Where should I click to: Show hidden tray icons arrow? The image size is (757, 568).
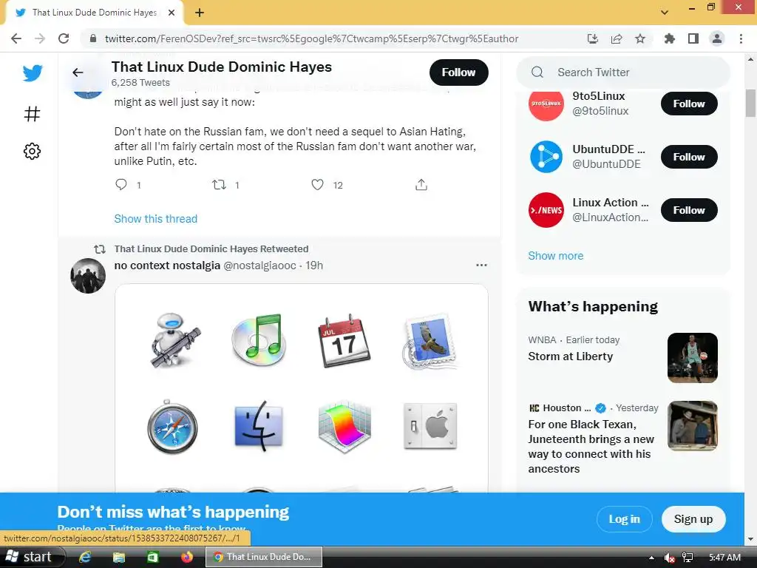(651, 558)
